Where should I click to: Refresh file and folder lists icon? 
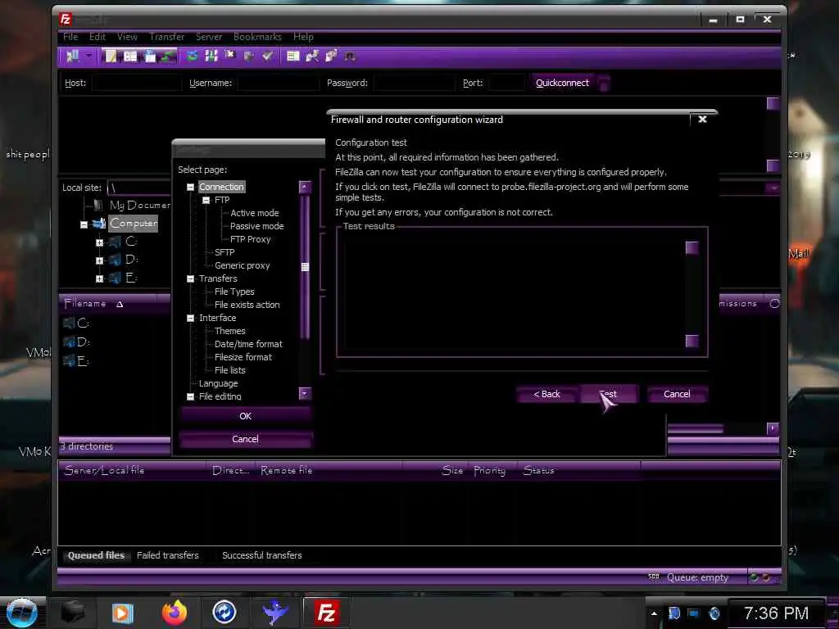coord(192,56)
